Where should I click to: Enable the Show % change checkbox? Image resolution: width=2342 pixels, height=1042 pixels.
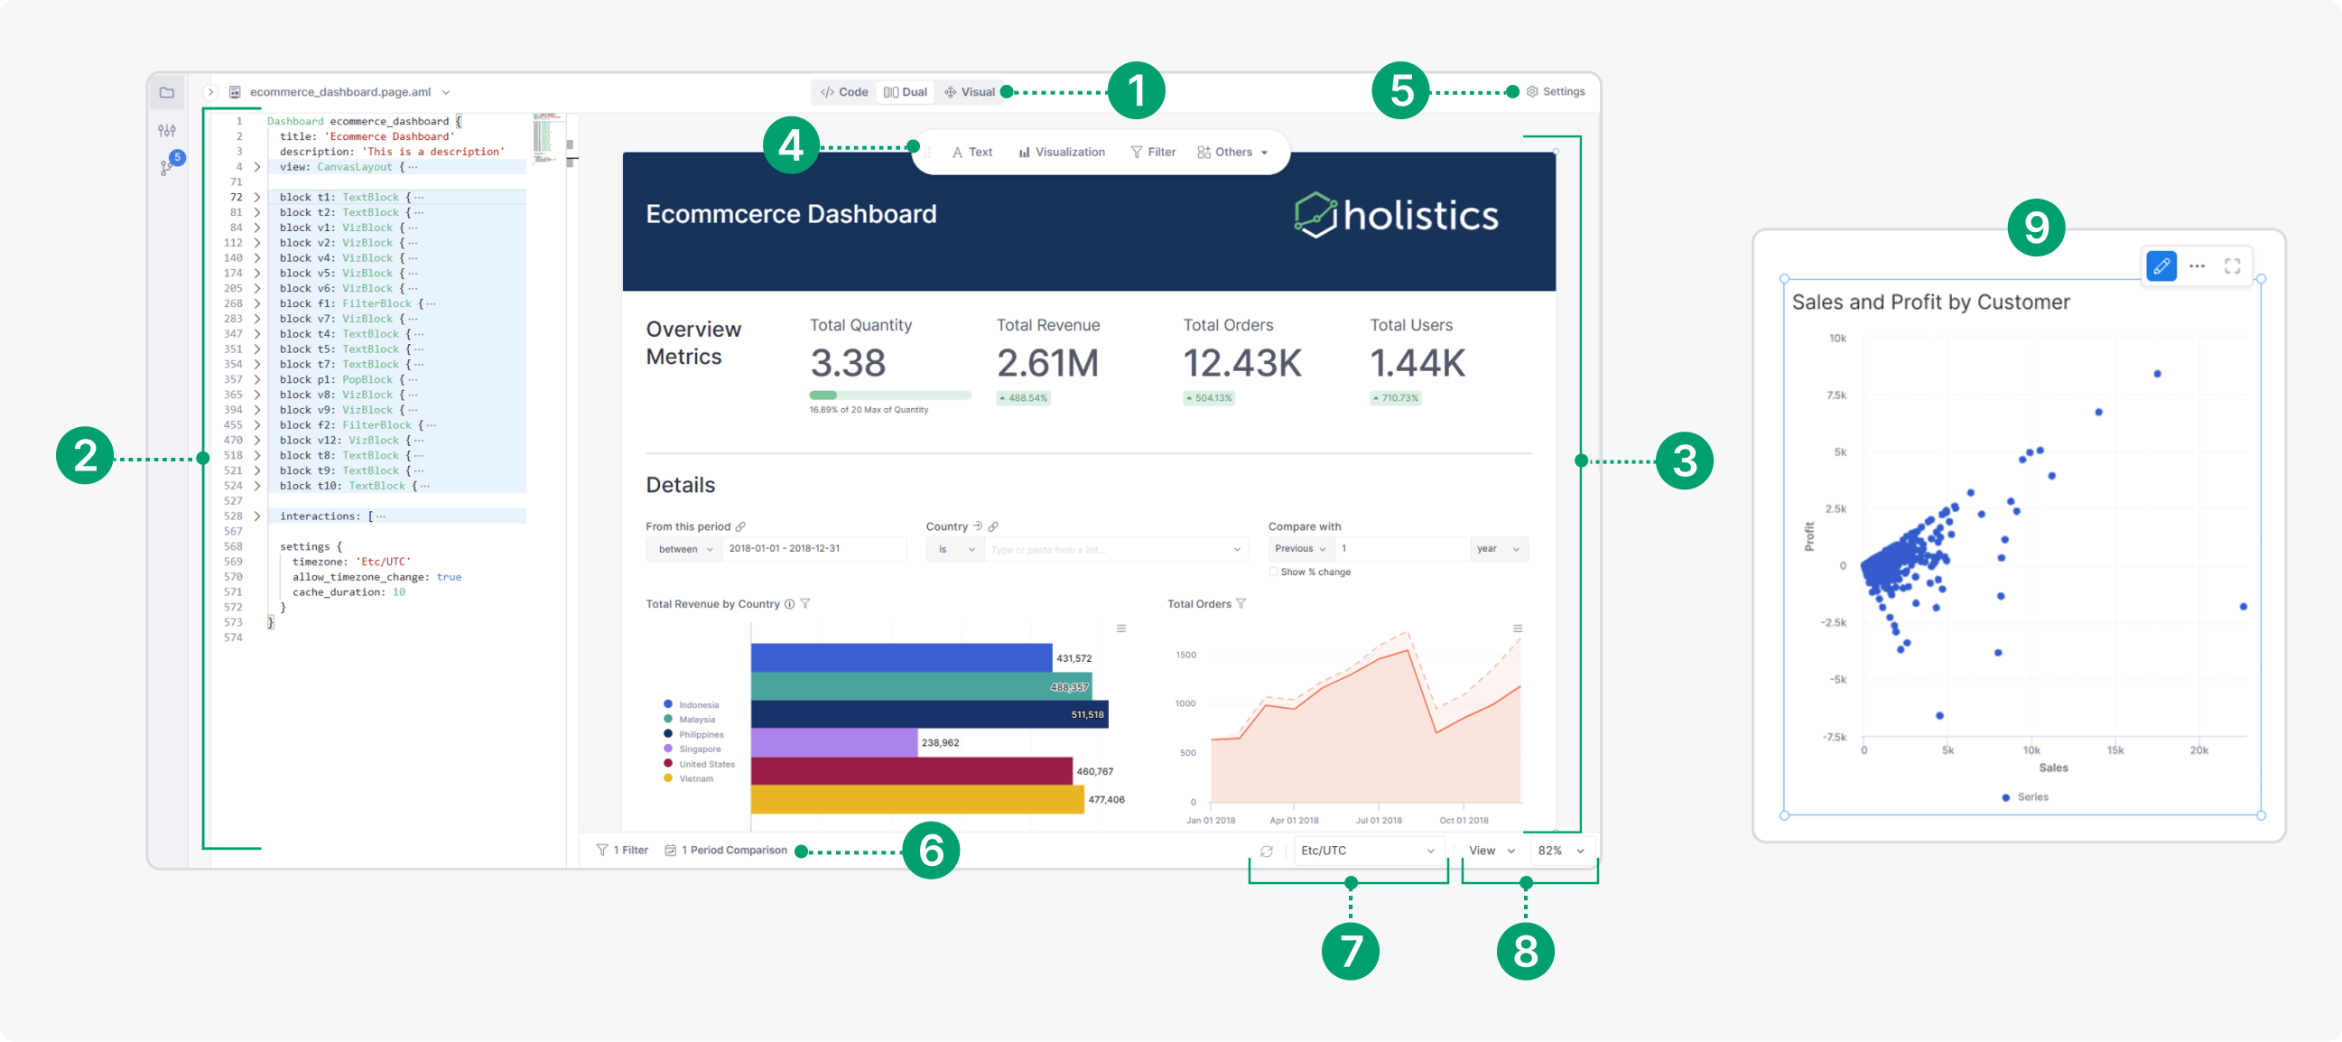tap(1272, 571)
